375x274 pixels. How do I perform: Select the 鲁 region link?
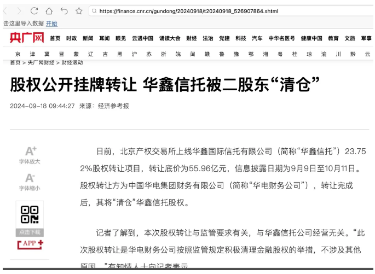coord(222,54)
